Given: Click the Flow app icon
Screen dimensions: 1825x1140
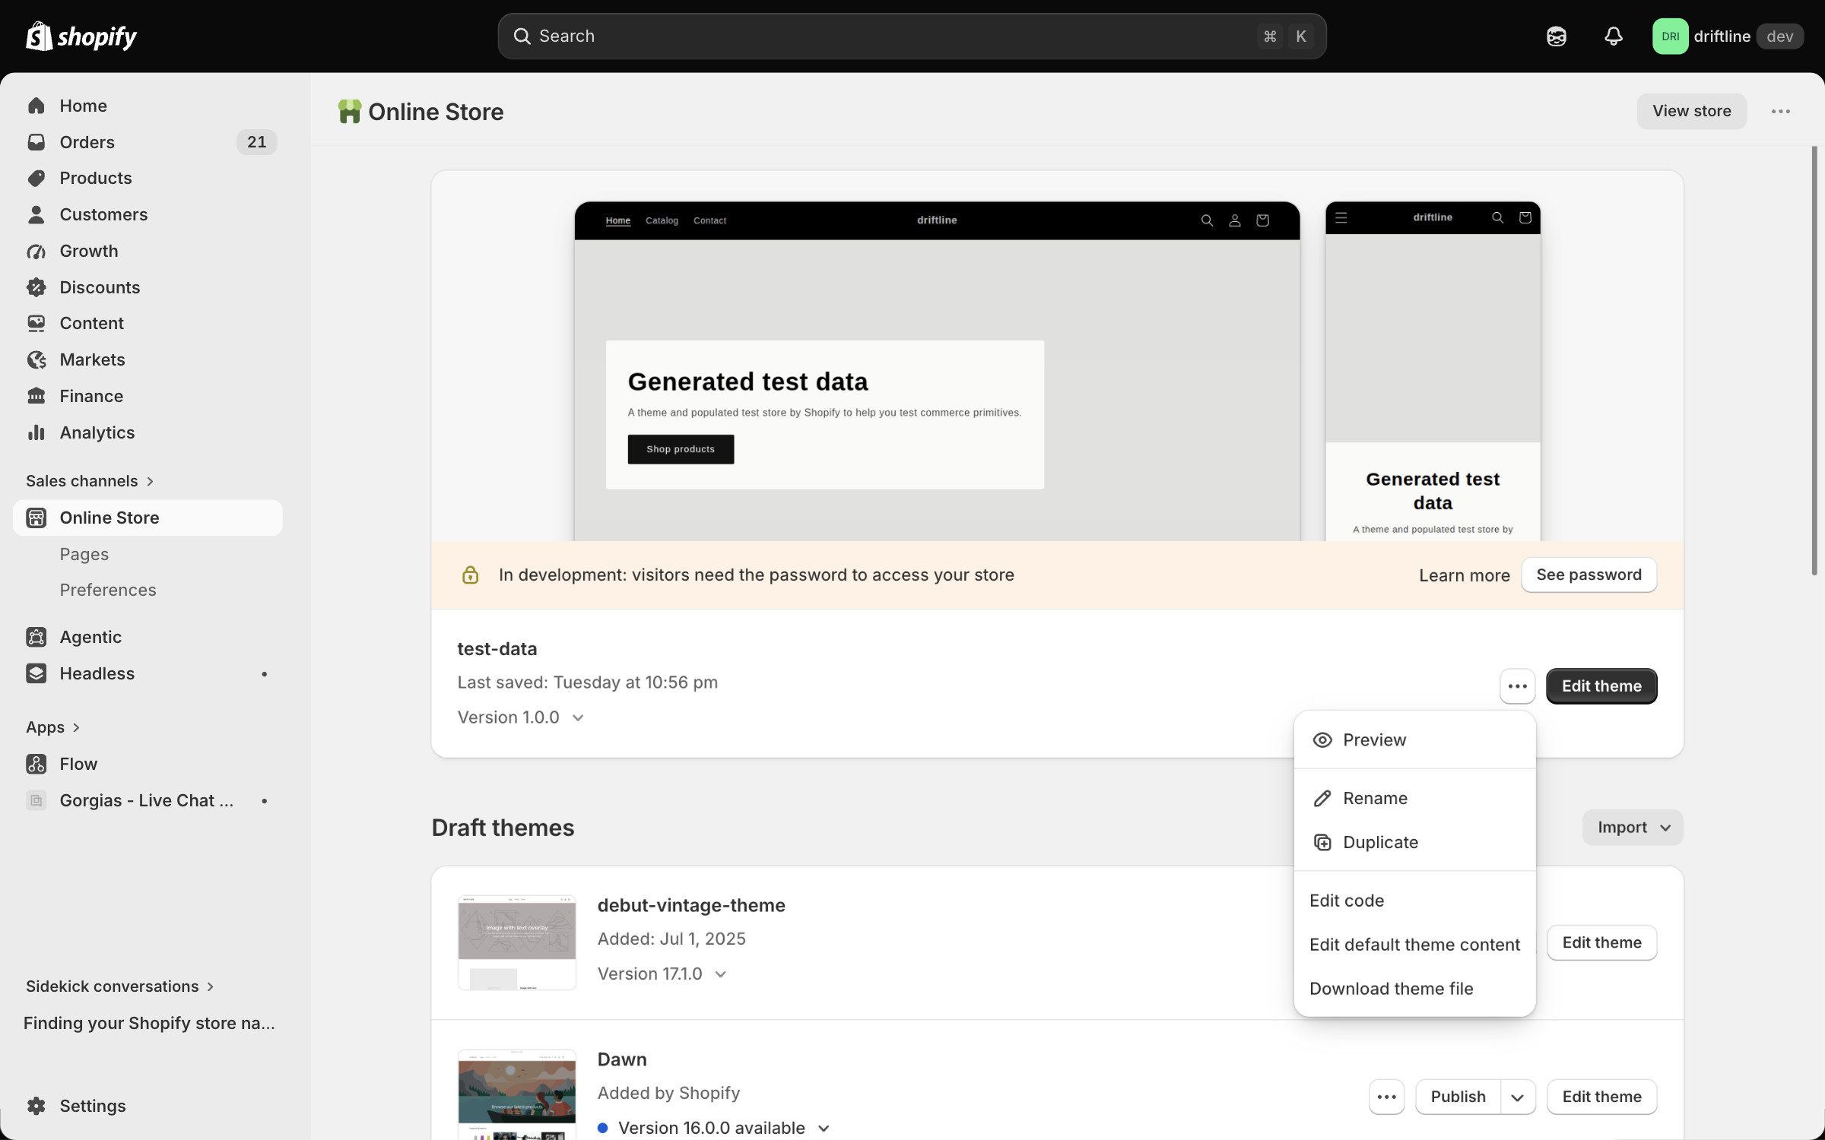Looking at the screenshot, I should [x=36, y=764].
